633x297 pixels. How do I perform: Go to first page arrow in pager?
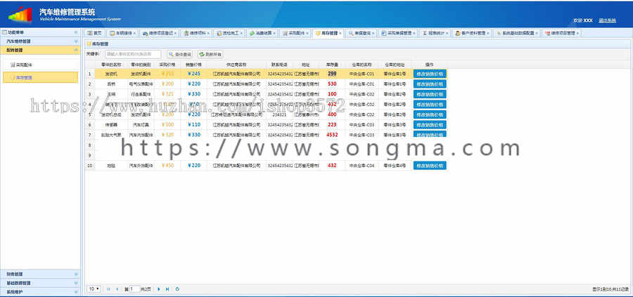tap(108, 289)
